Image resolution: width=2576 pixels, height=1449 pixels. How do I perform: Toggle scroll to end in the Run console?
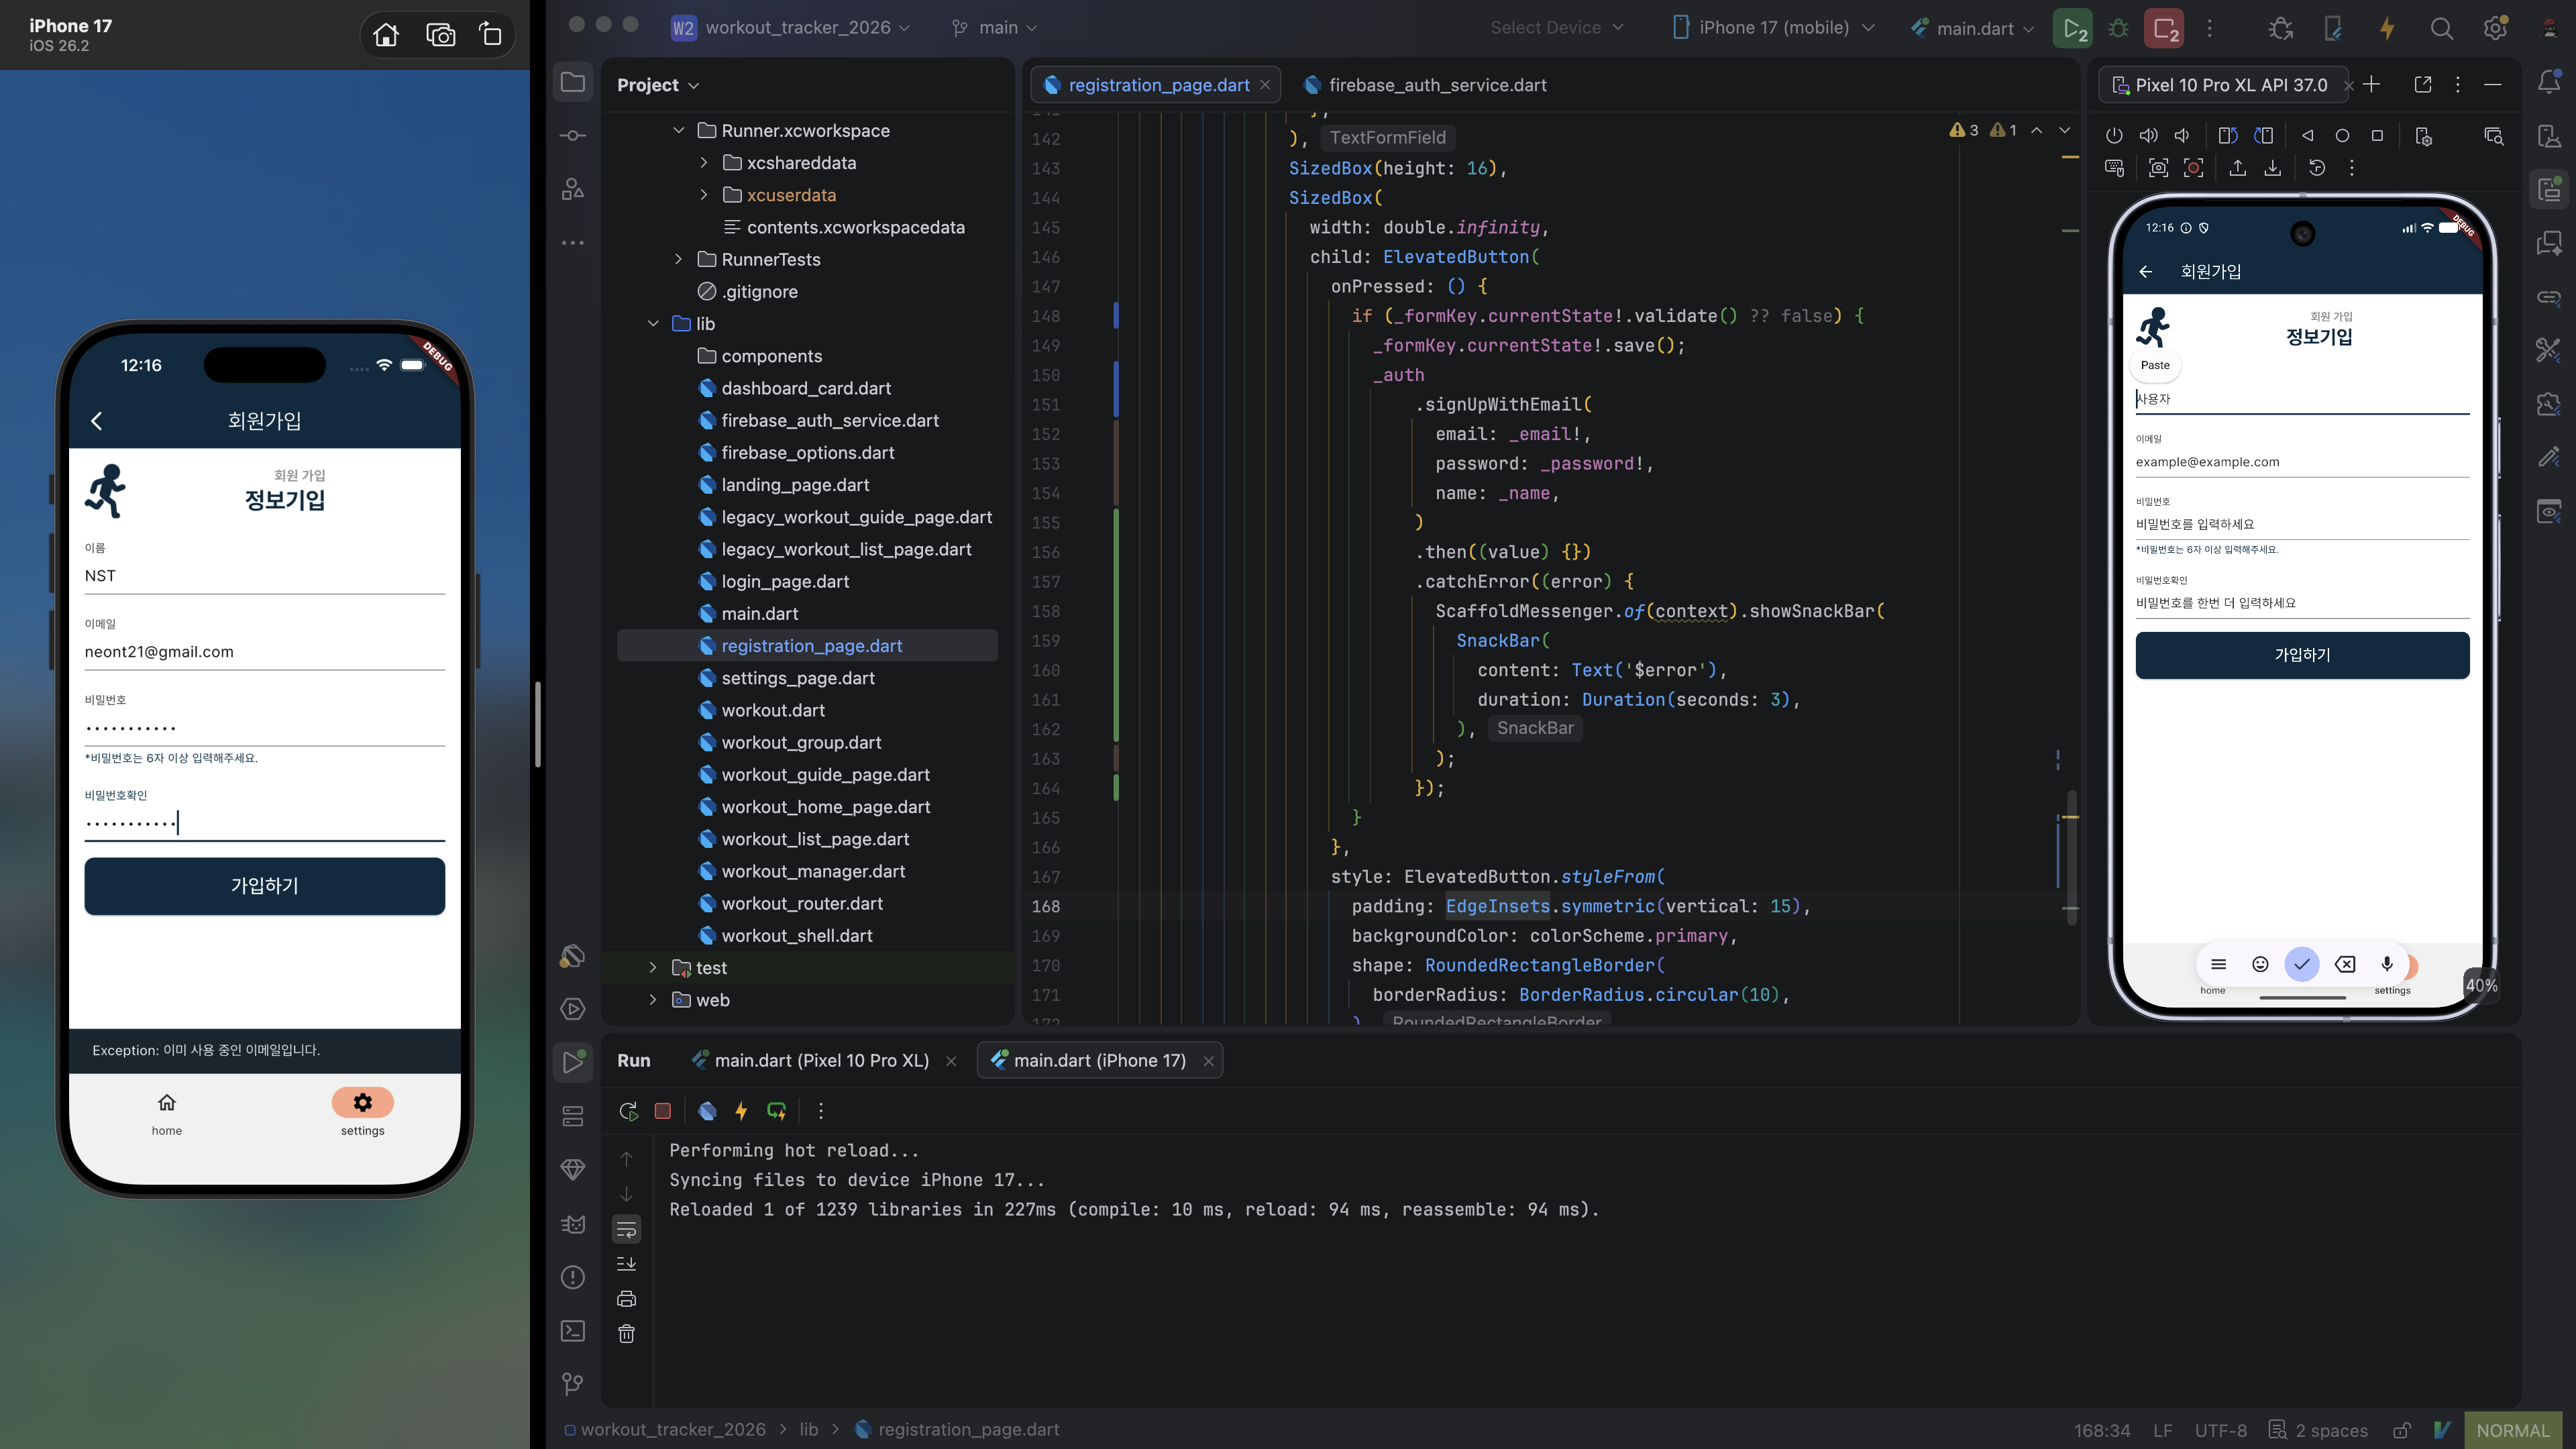pos(626,1264)
